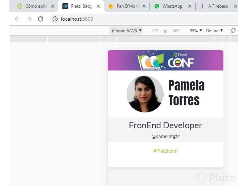Rotate the device viewport
This screenshot has height=186, width=238.
click(x=233, y=31)
